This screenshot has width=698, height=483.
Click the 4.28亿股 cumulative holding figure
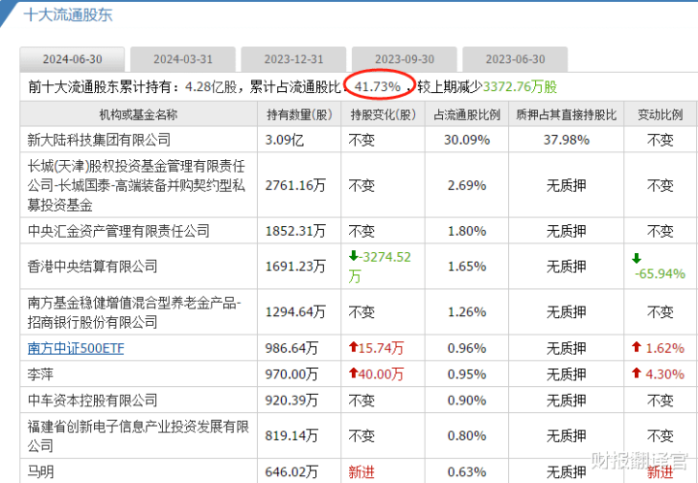pos(211,87)
